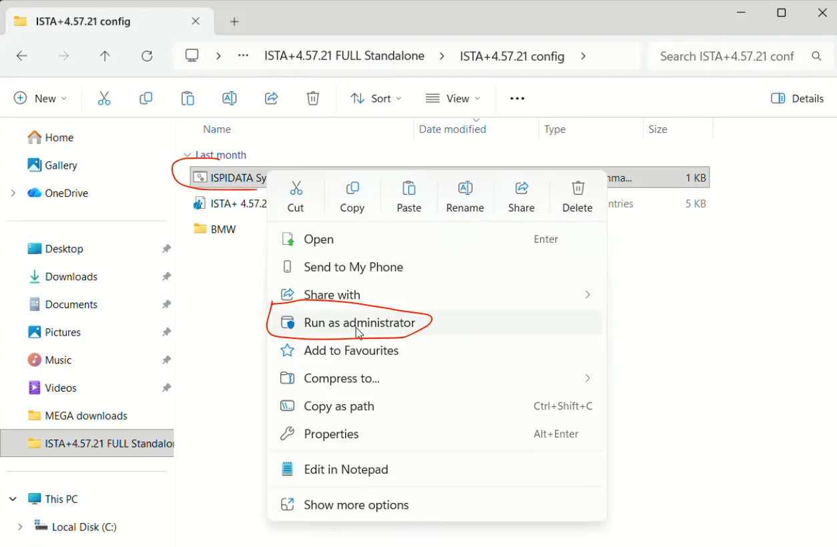This screenshot has height=547, width=837.
Task: Click the Cut icon in context menu
Action: click(296, 187)
